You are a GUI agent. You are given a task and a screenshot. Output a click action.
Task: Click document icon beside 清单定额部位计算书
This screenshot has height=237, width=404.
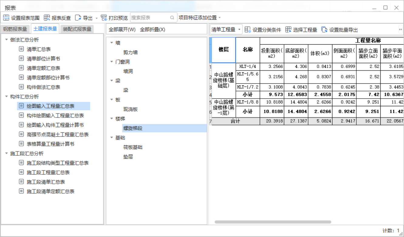pos(21,77)
